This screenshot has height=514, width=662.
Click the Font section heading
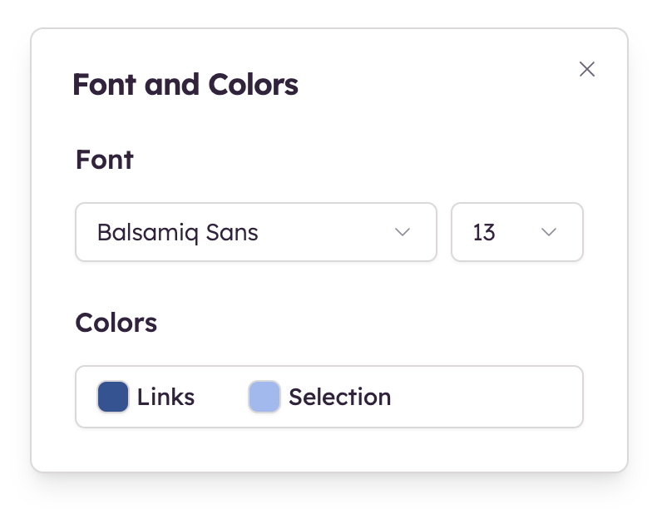[104, 159]
